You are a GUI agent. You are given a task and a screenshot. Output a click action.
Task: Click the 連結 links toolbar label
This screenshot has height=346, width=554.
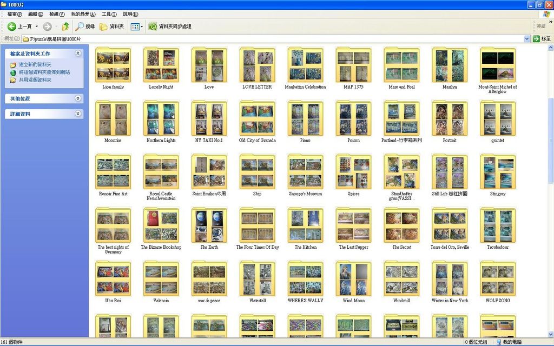pyautogui.click(x=541, y=26)
